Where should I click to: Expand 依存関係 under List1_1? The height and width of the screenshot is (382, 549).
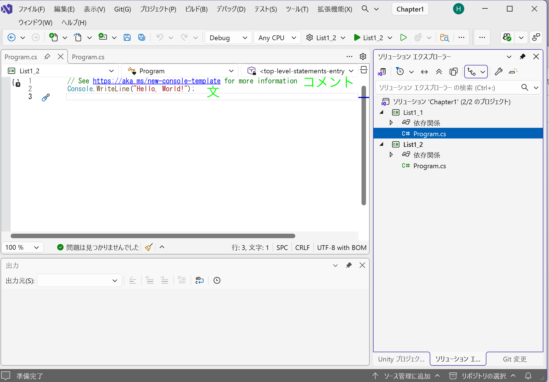391,123
